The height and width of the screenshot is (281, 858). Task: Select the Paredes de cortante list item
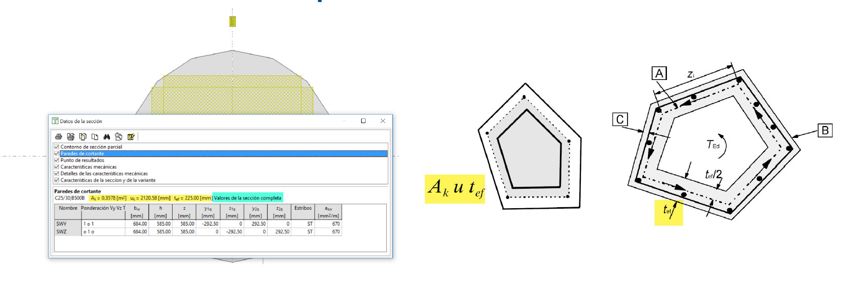coord(82,153)
